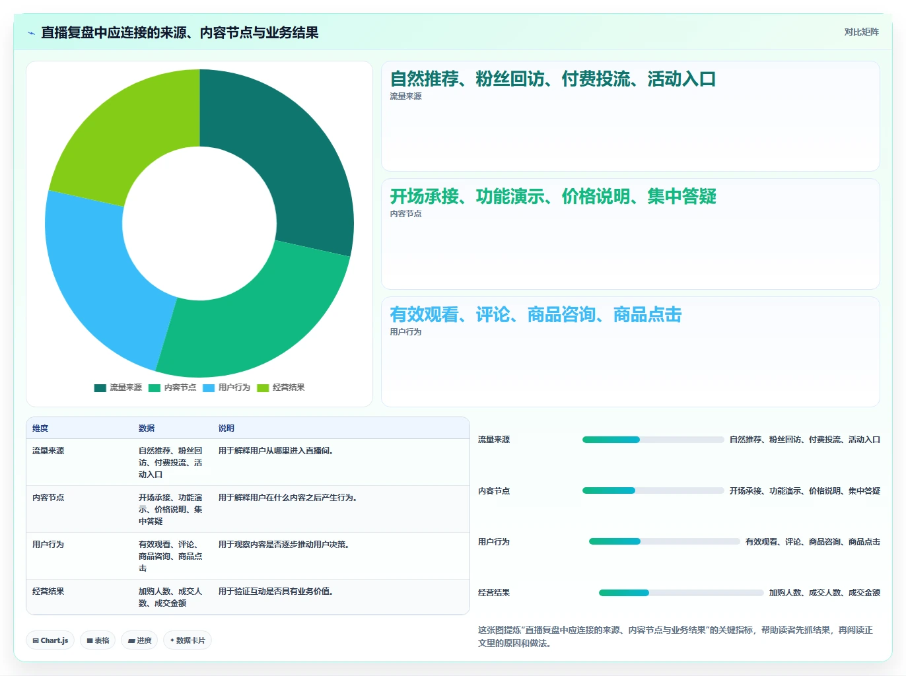Select the 表格 tag chip

tap(98, 640)
